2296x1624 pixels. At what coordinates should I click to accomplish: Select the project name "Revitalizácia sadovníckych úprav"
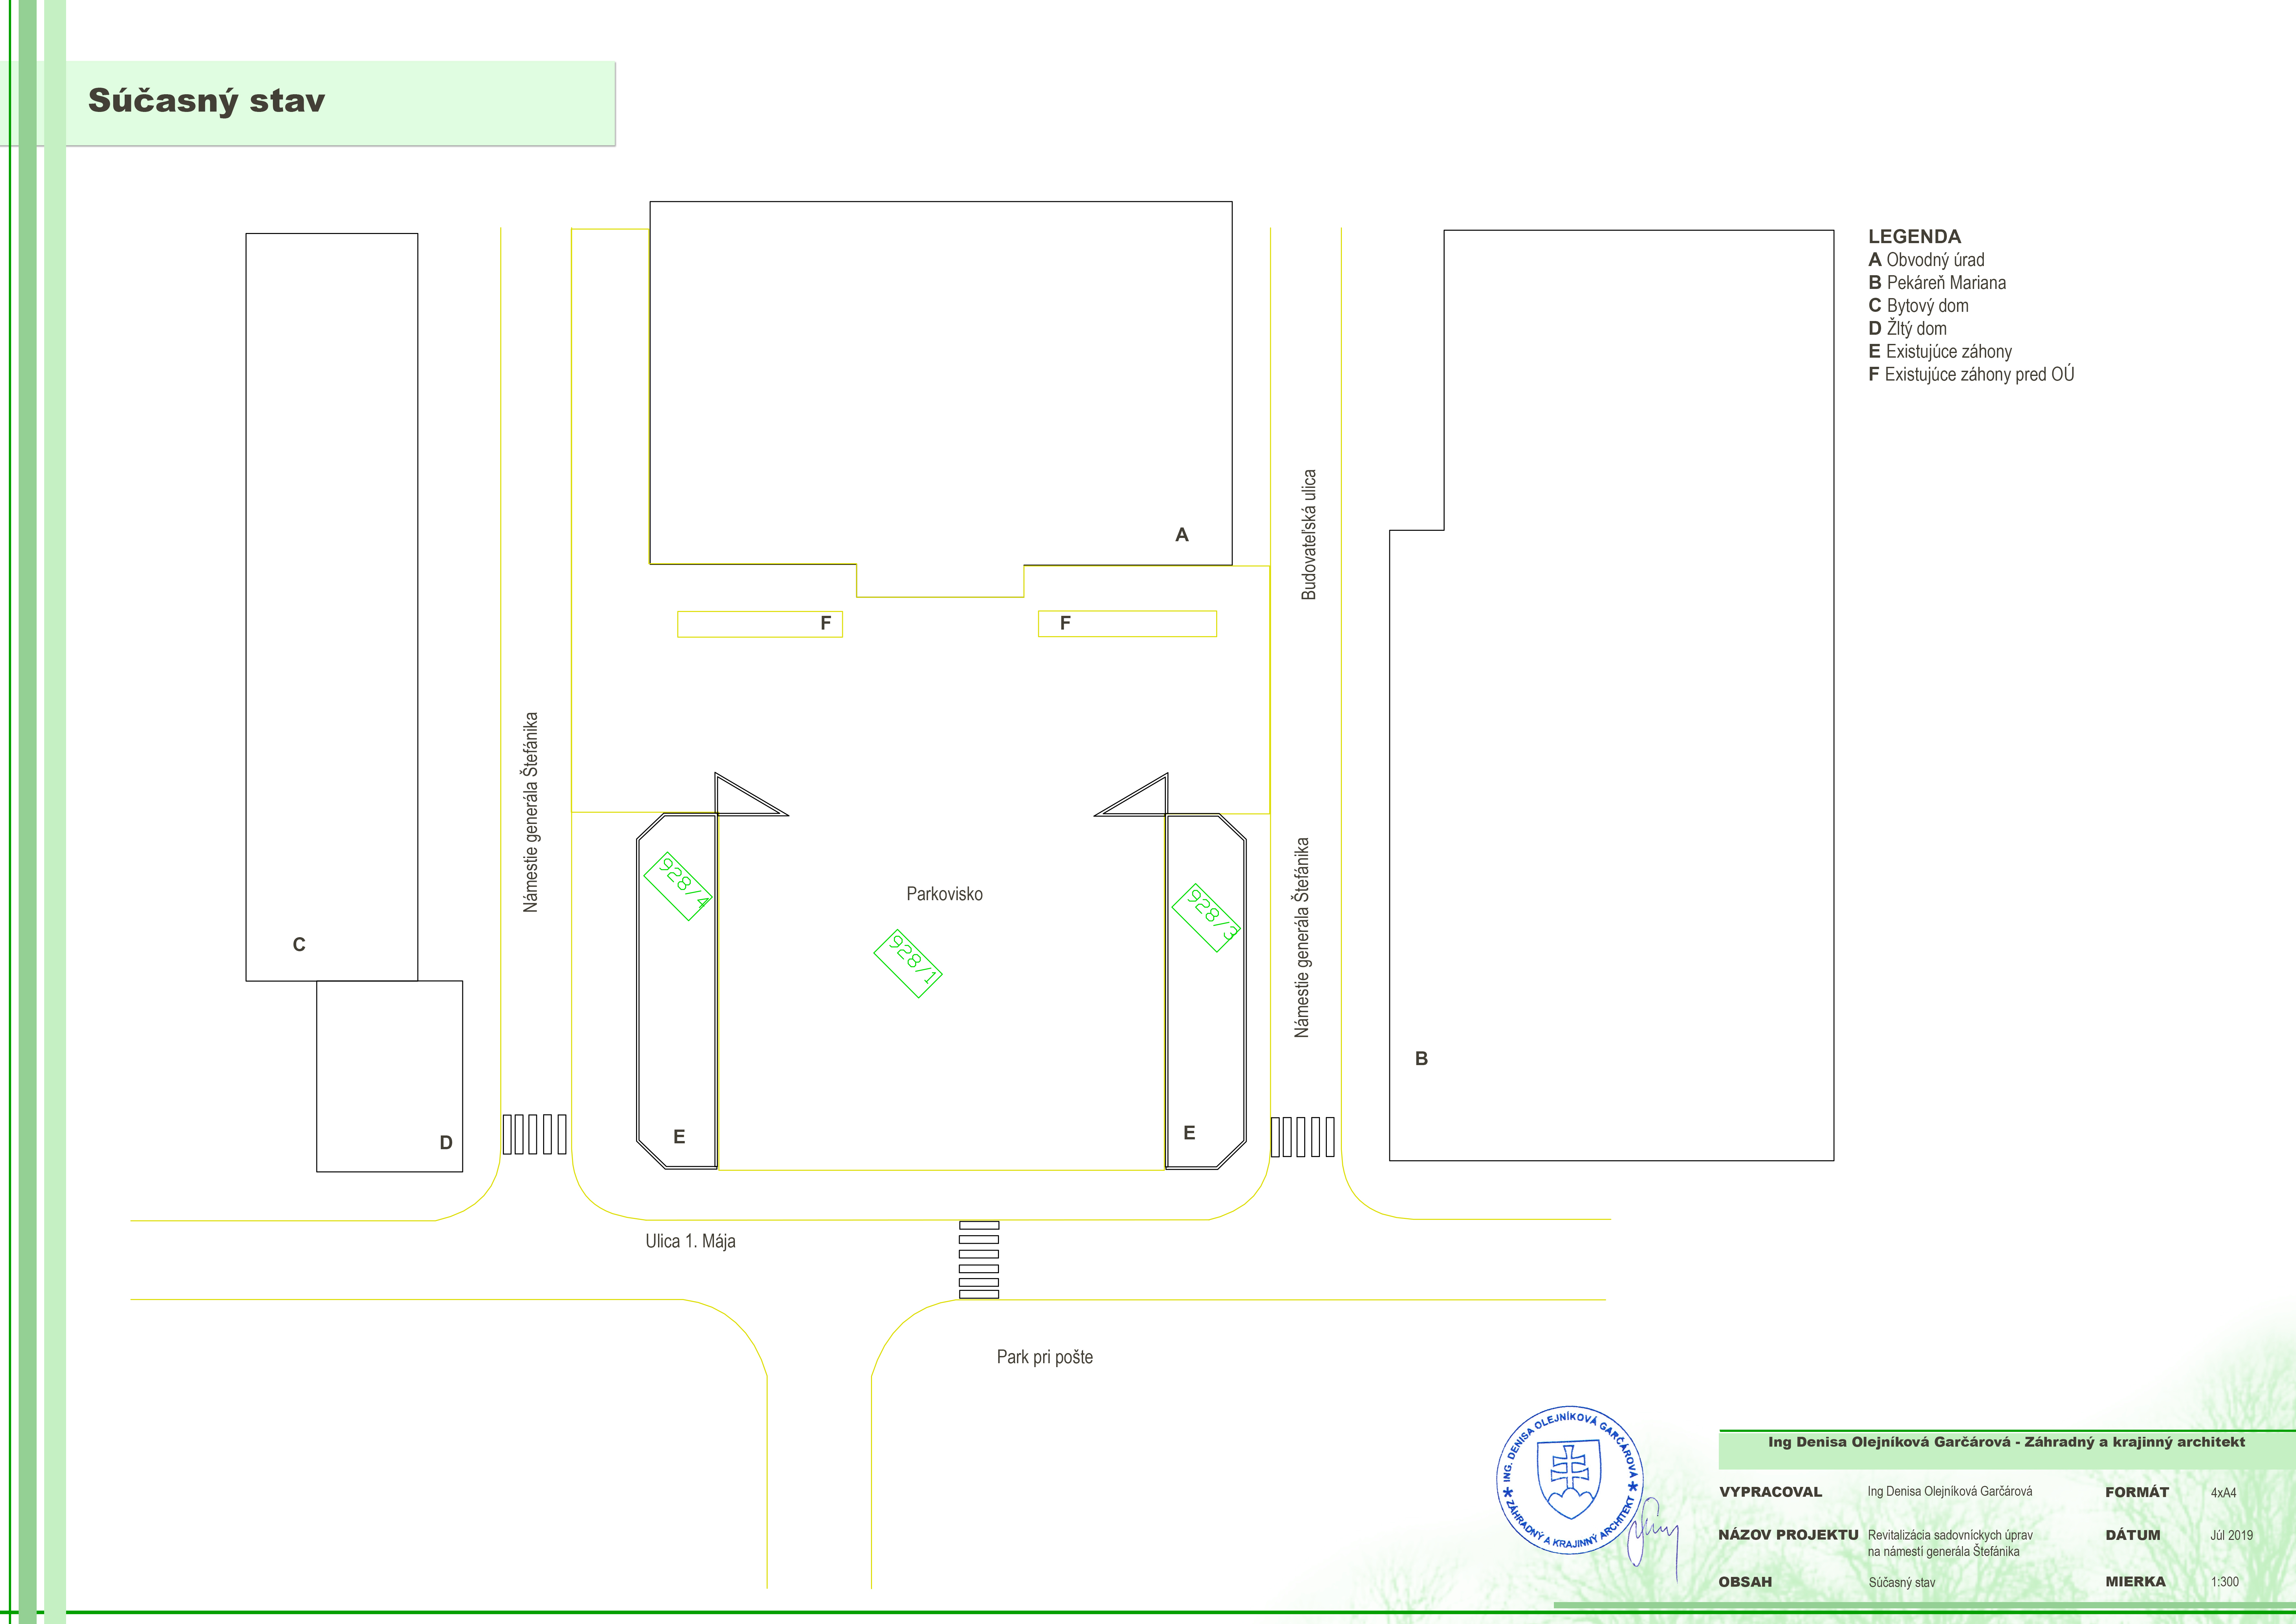point(1950,1535)
